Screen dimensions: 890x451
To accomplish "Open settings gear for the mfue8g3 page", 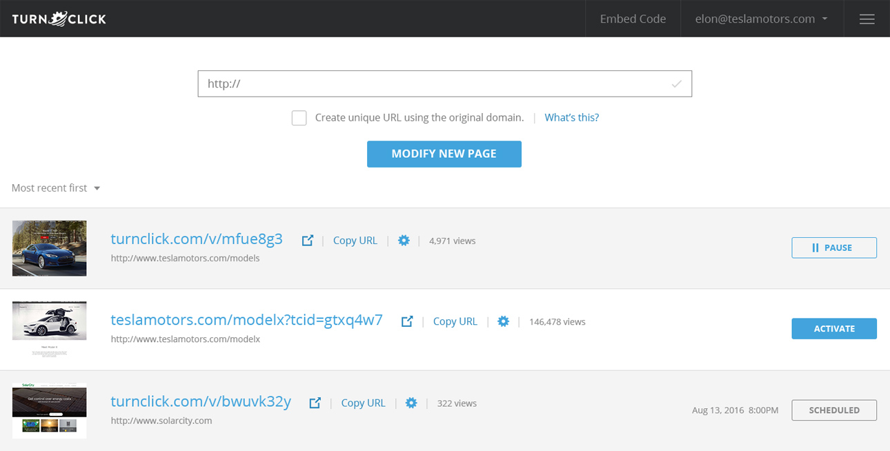I will pos(404,241).
